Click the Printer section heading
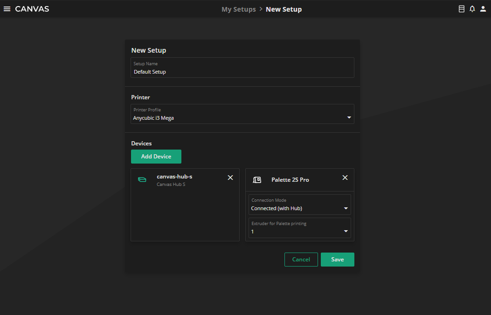 (x=140, y=97)
